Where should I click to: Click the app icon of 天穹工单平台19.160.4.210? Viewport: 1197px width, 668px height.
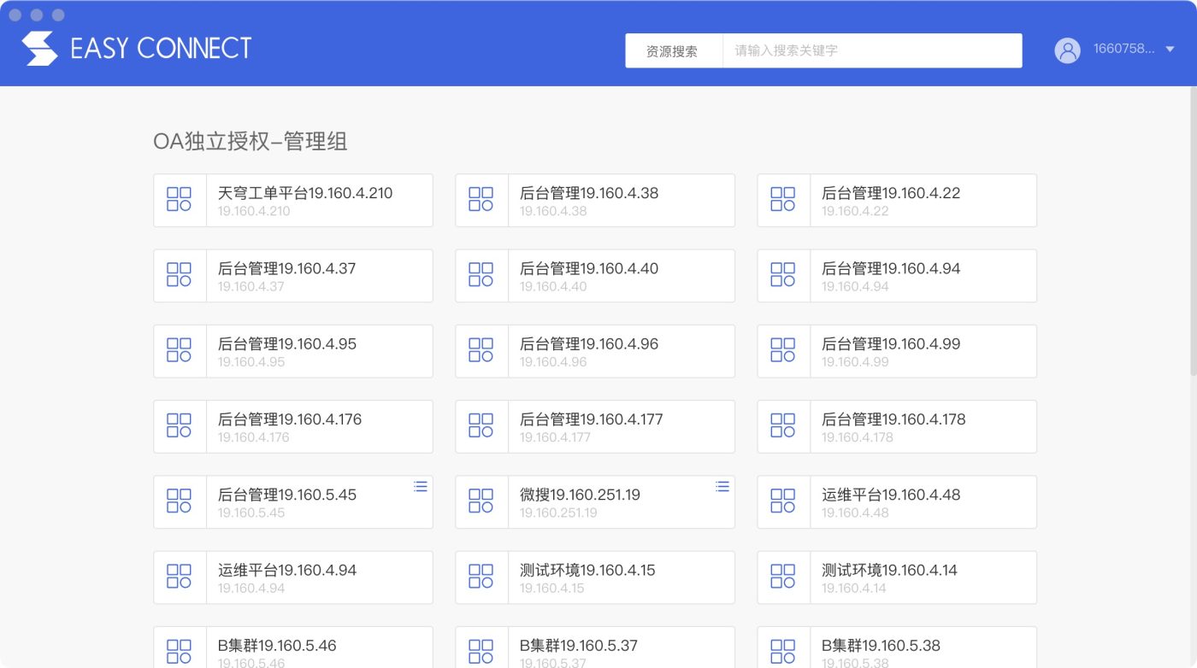tap(180, 200)
